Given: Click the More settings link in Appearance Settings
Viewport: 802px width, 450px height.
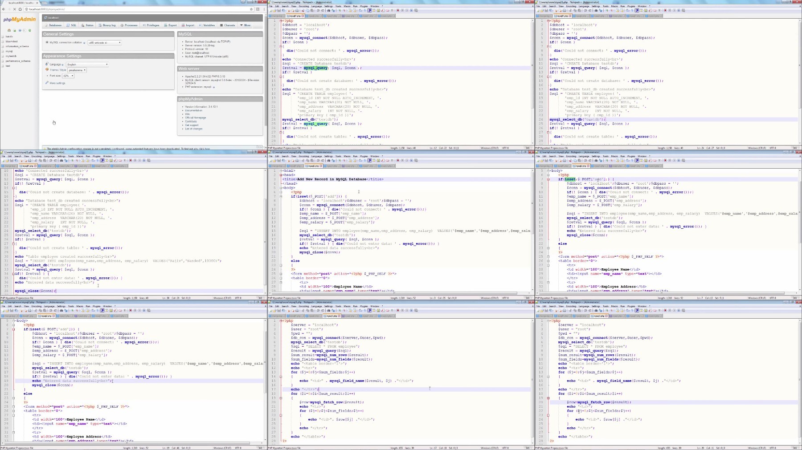Looking at the screenshot, I should 57,83.
